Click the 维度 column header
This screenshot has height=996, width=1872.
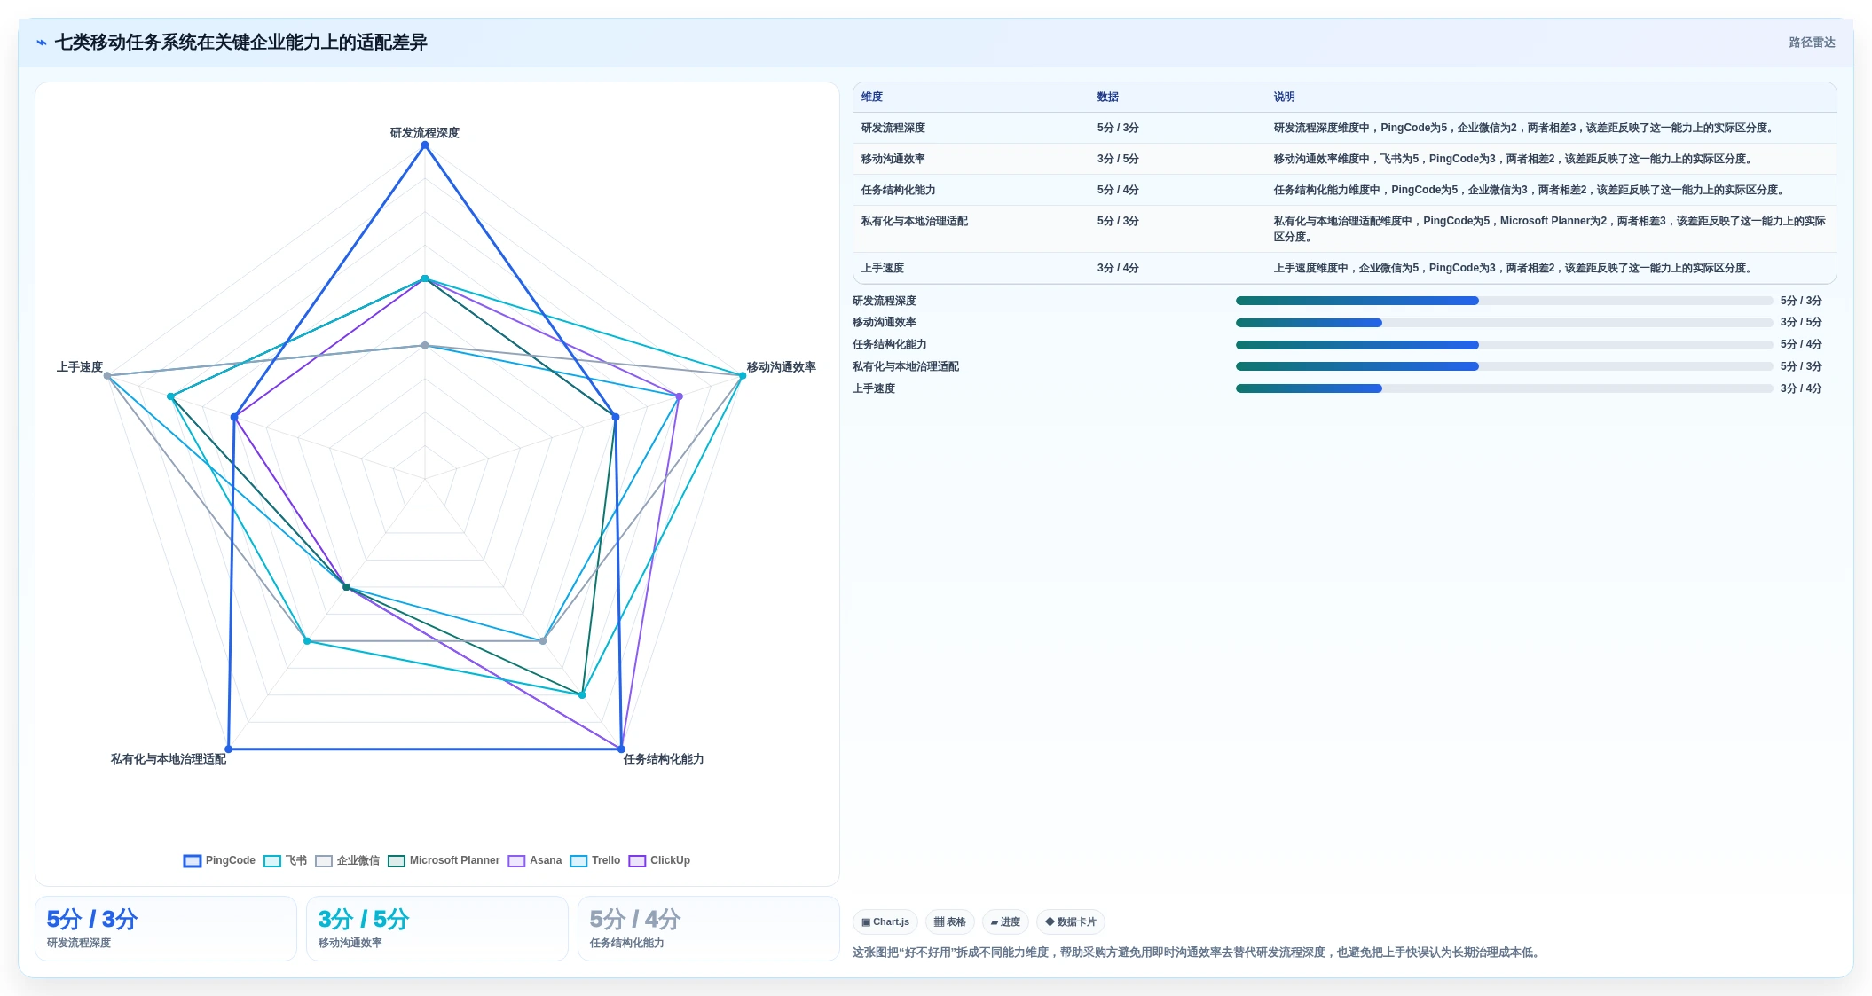pos(872,97)
